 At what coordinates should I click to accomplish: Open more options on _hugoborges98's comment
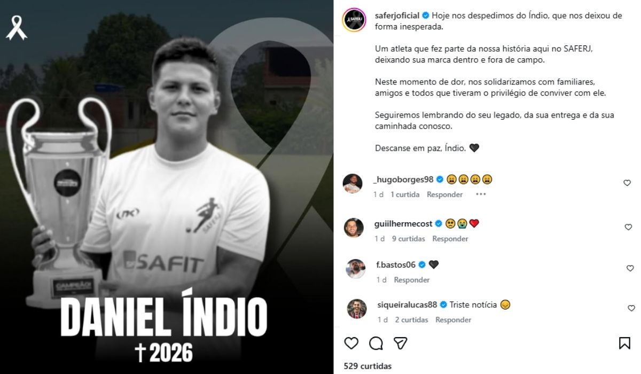pyautogui.click(x=481, y=194)
